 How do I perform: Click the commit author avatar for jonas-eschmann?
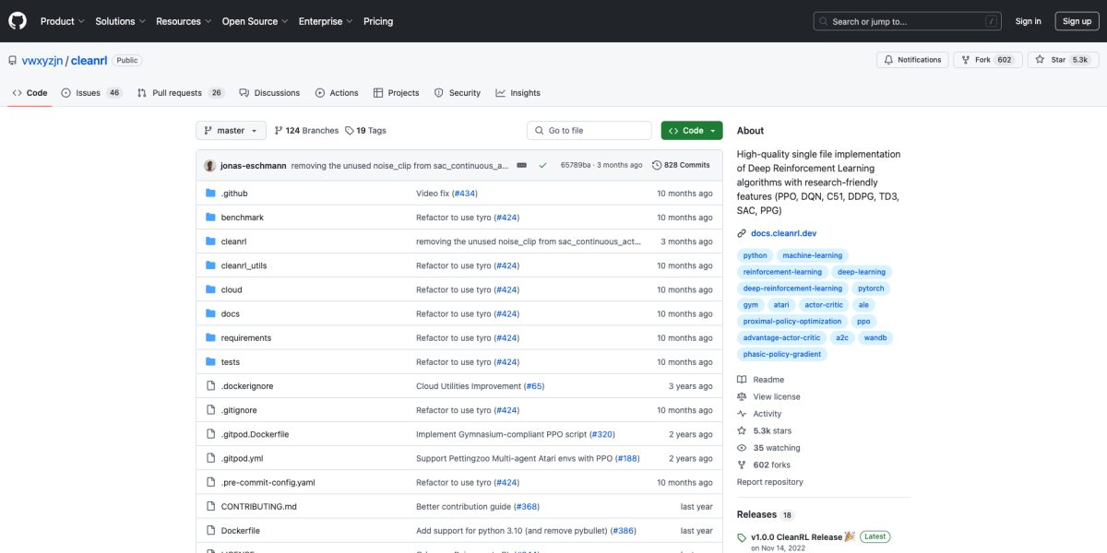coord(210,166)
